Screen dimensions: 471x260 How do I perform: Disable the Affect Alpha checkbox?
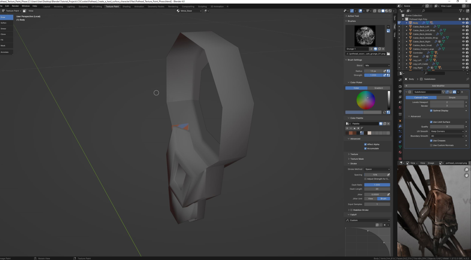coord(365,144)
